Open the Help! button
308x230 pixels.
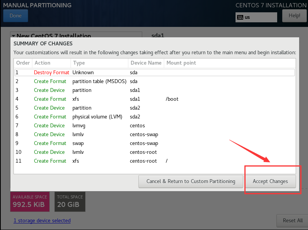point(294,16)
